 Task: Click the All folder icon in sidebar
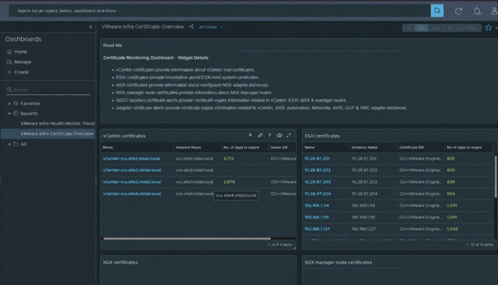pos(16,144)
